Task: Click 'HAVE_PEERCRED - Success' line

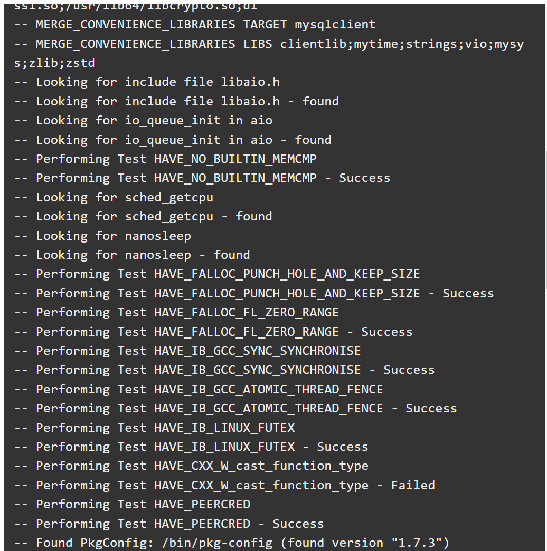Action: click(169, 524)
